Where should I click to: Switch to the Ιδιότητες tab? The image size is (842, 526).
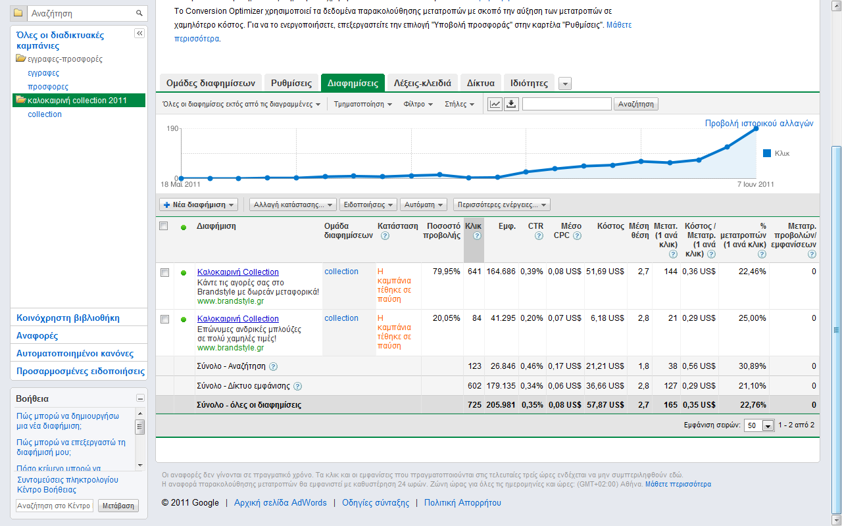pos(530,83)
